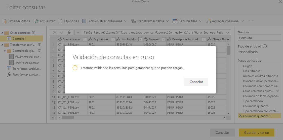The height and width of the screenshot is (140, 283).
Task: Click cell 8321115843 in row 11
Action: click(129, 97)
